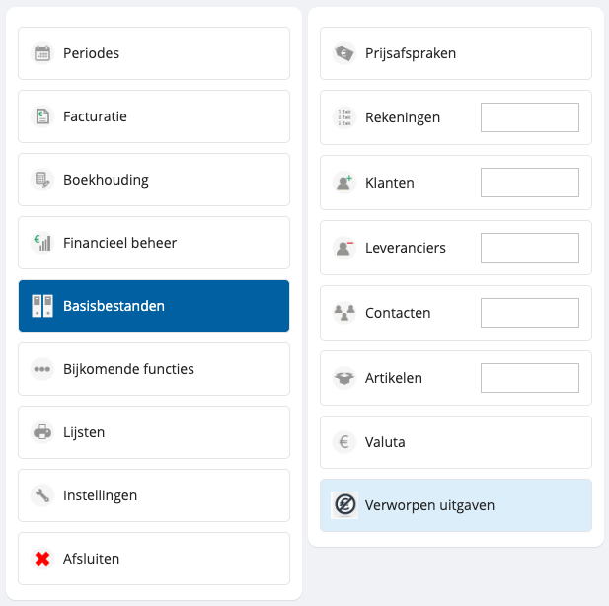Select the Basisbestanden menu item
Image resolution: width=609 pixels, height=606 pixels.
click(x=154, y=306)
